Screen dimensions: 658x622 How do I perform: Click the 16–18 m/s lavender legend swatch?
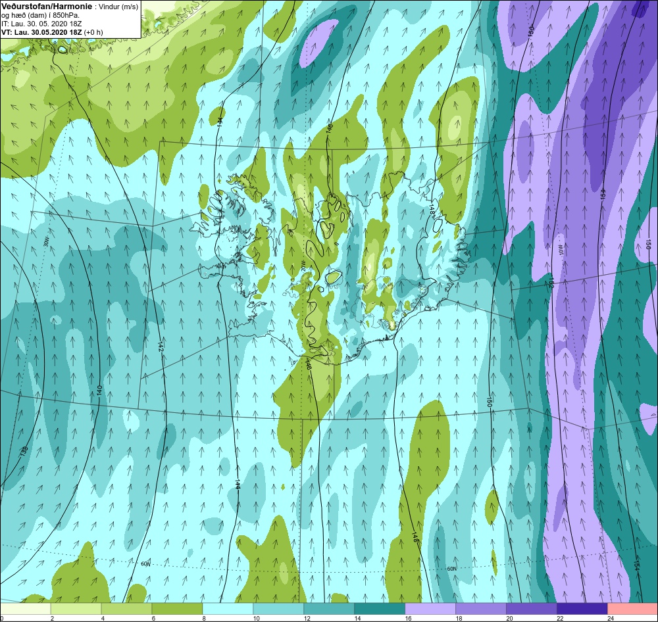point(430,608)
